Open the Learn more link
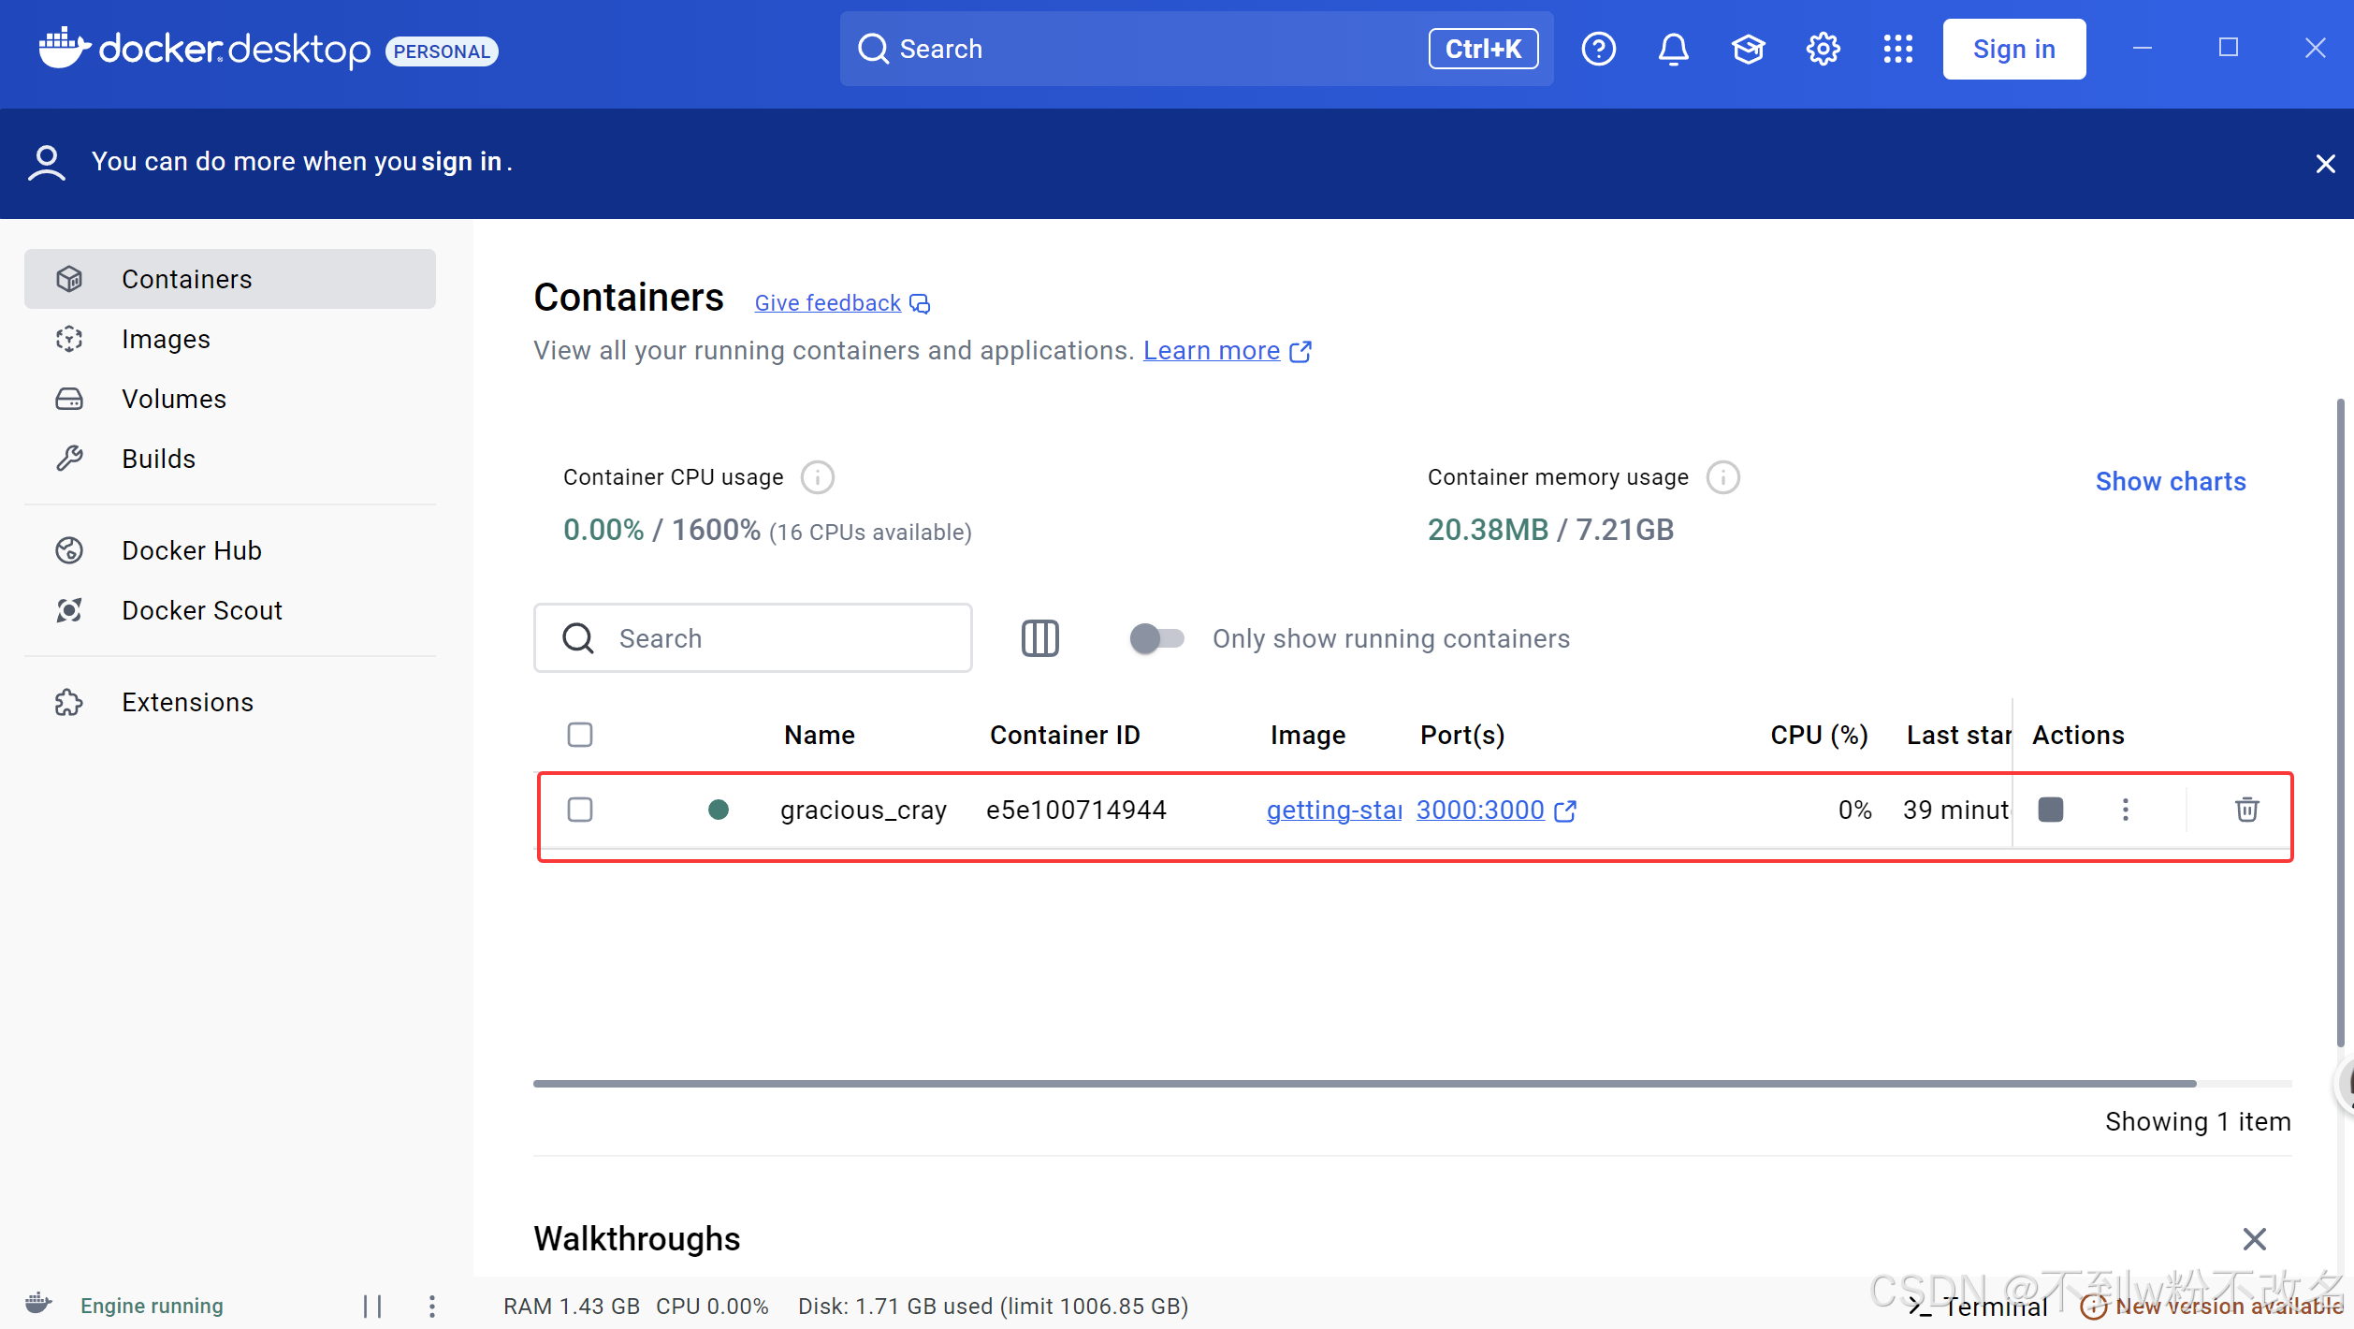 coord(1211,351)
